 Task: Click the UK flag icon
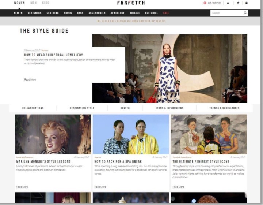click(205, 3)
